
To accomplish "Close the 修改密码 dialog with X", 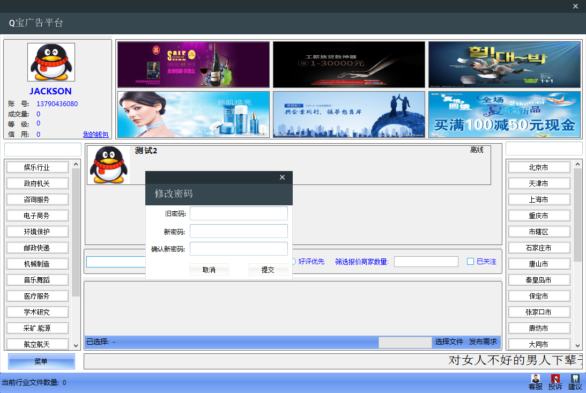I will (x=283, y=177).
